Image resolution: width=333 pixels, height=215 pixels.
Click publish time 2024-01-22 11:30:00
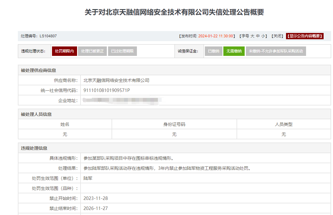pos(216,36)
